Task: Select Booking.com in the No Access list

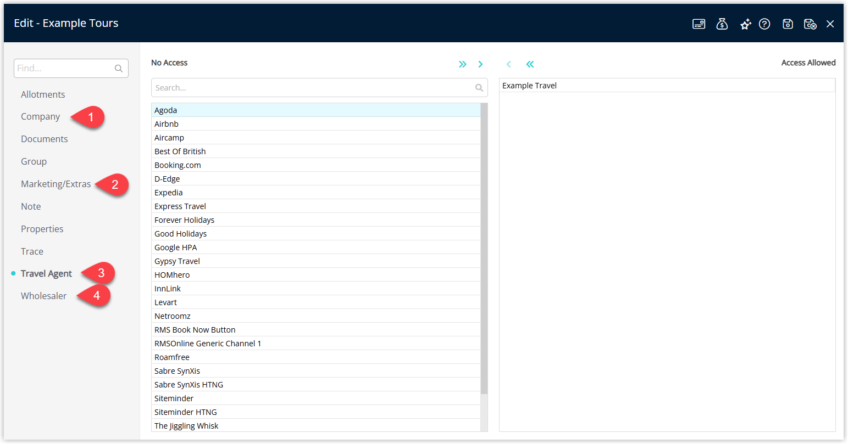Action: [316, 165]
